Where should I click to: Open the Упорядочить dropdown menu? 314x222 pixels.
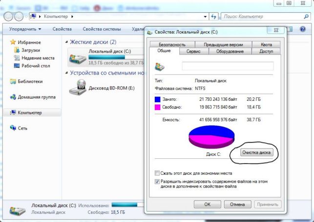point(25,29)
